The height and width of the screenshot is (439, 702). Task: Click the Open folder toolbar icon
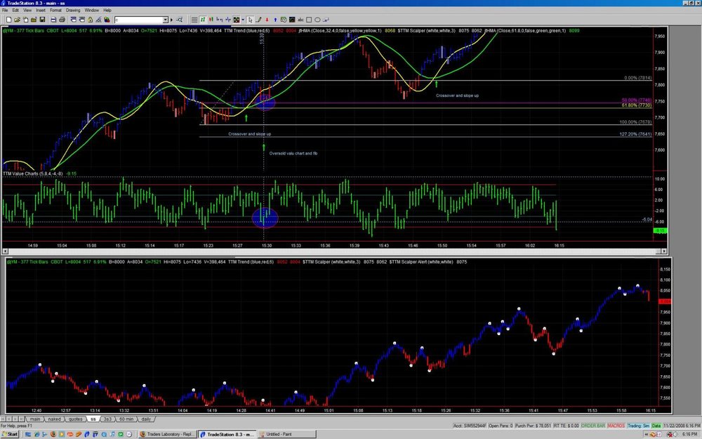[17, 20]
